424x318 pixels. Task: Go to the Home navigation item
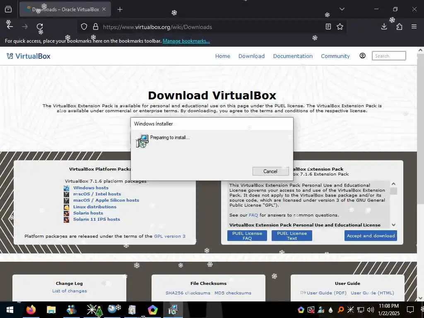point(222,56)
